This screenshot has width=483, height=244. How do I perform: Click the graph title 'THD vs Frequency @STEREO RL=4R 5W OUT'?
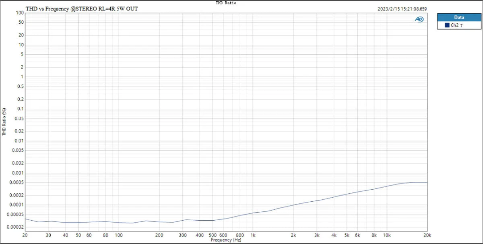pyautogui.click(x=82, y=8)
